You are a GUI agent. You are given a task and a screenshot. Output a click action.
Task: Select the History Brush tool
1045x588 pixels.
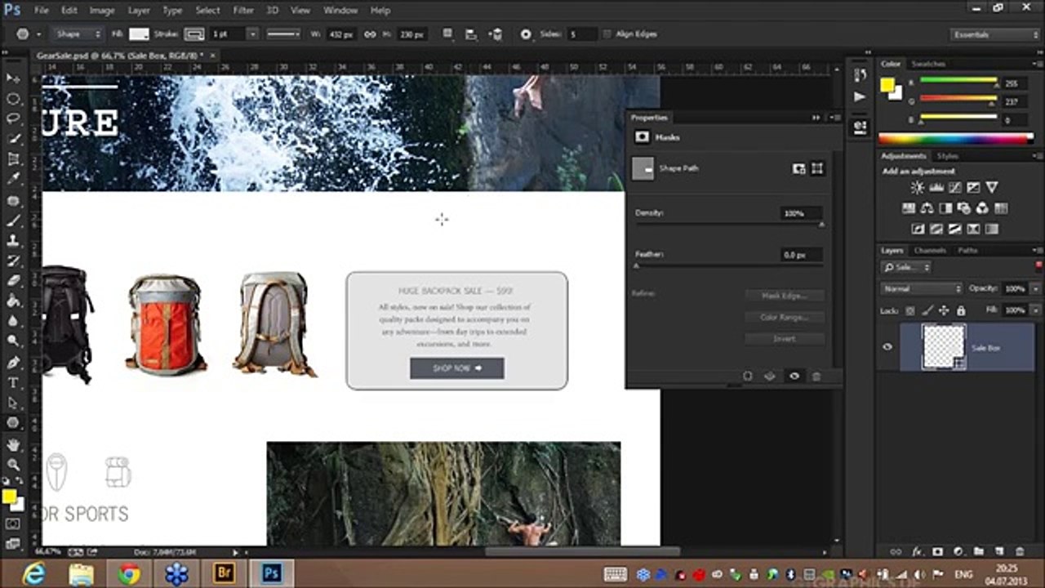(13, 261)
